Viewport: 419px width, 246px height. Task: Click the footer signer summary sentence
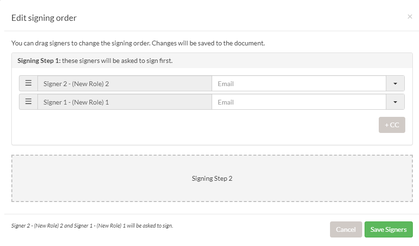click(x=92, y=226)
